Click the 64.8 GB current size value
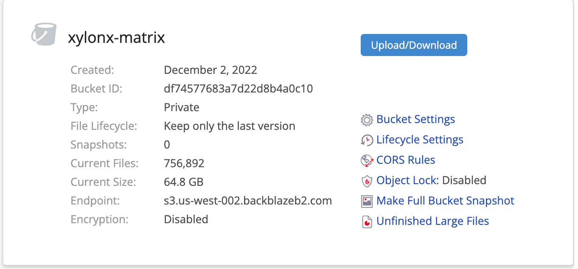Image resolution: width=578 pixels, height=269 pixels. coord(184,182)
